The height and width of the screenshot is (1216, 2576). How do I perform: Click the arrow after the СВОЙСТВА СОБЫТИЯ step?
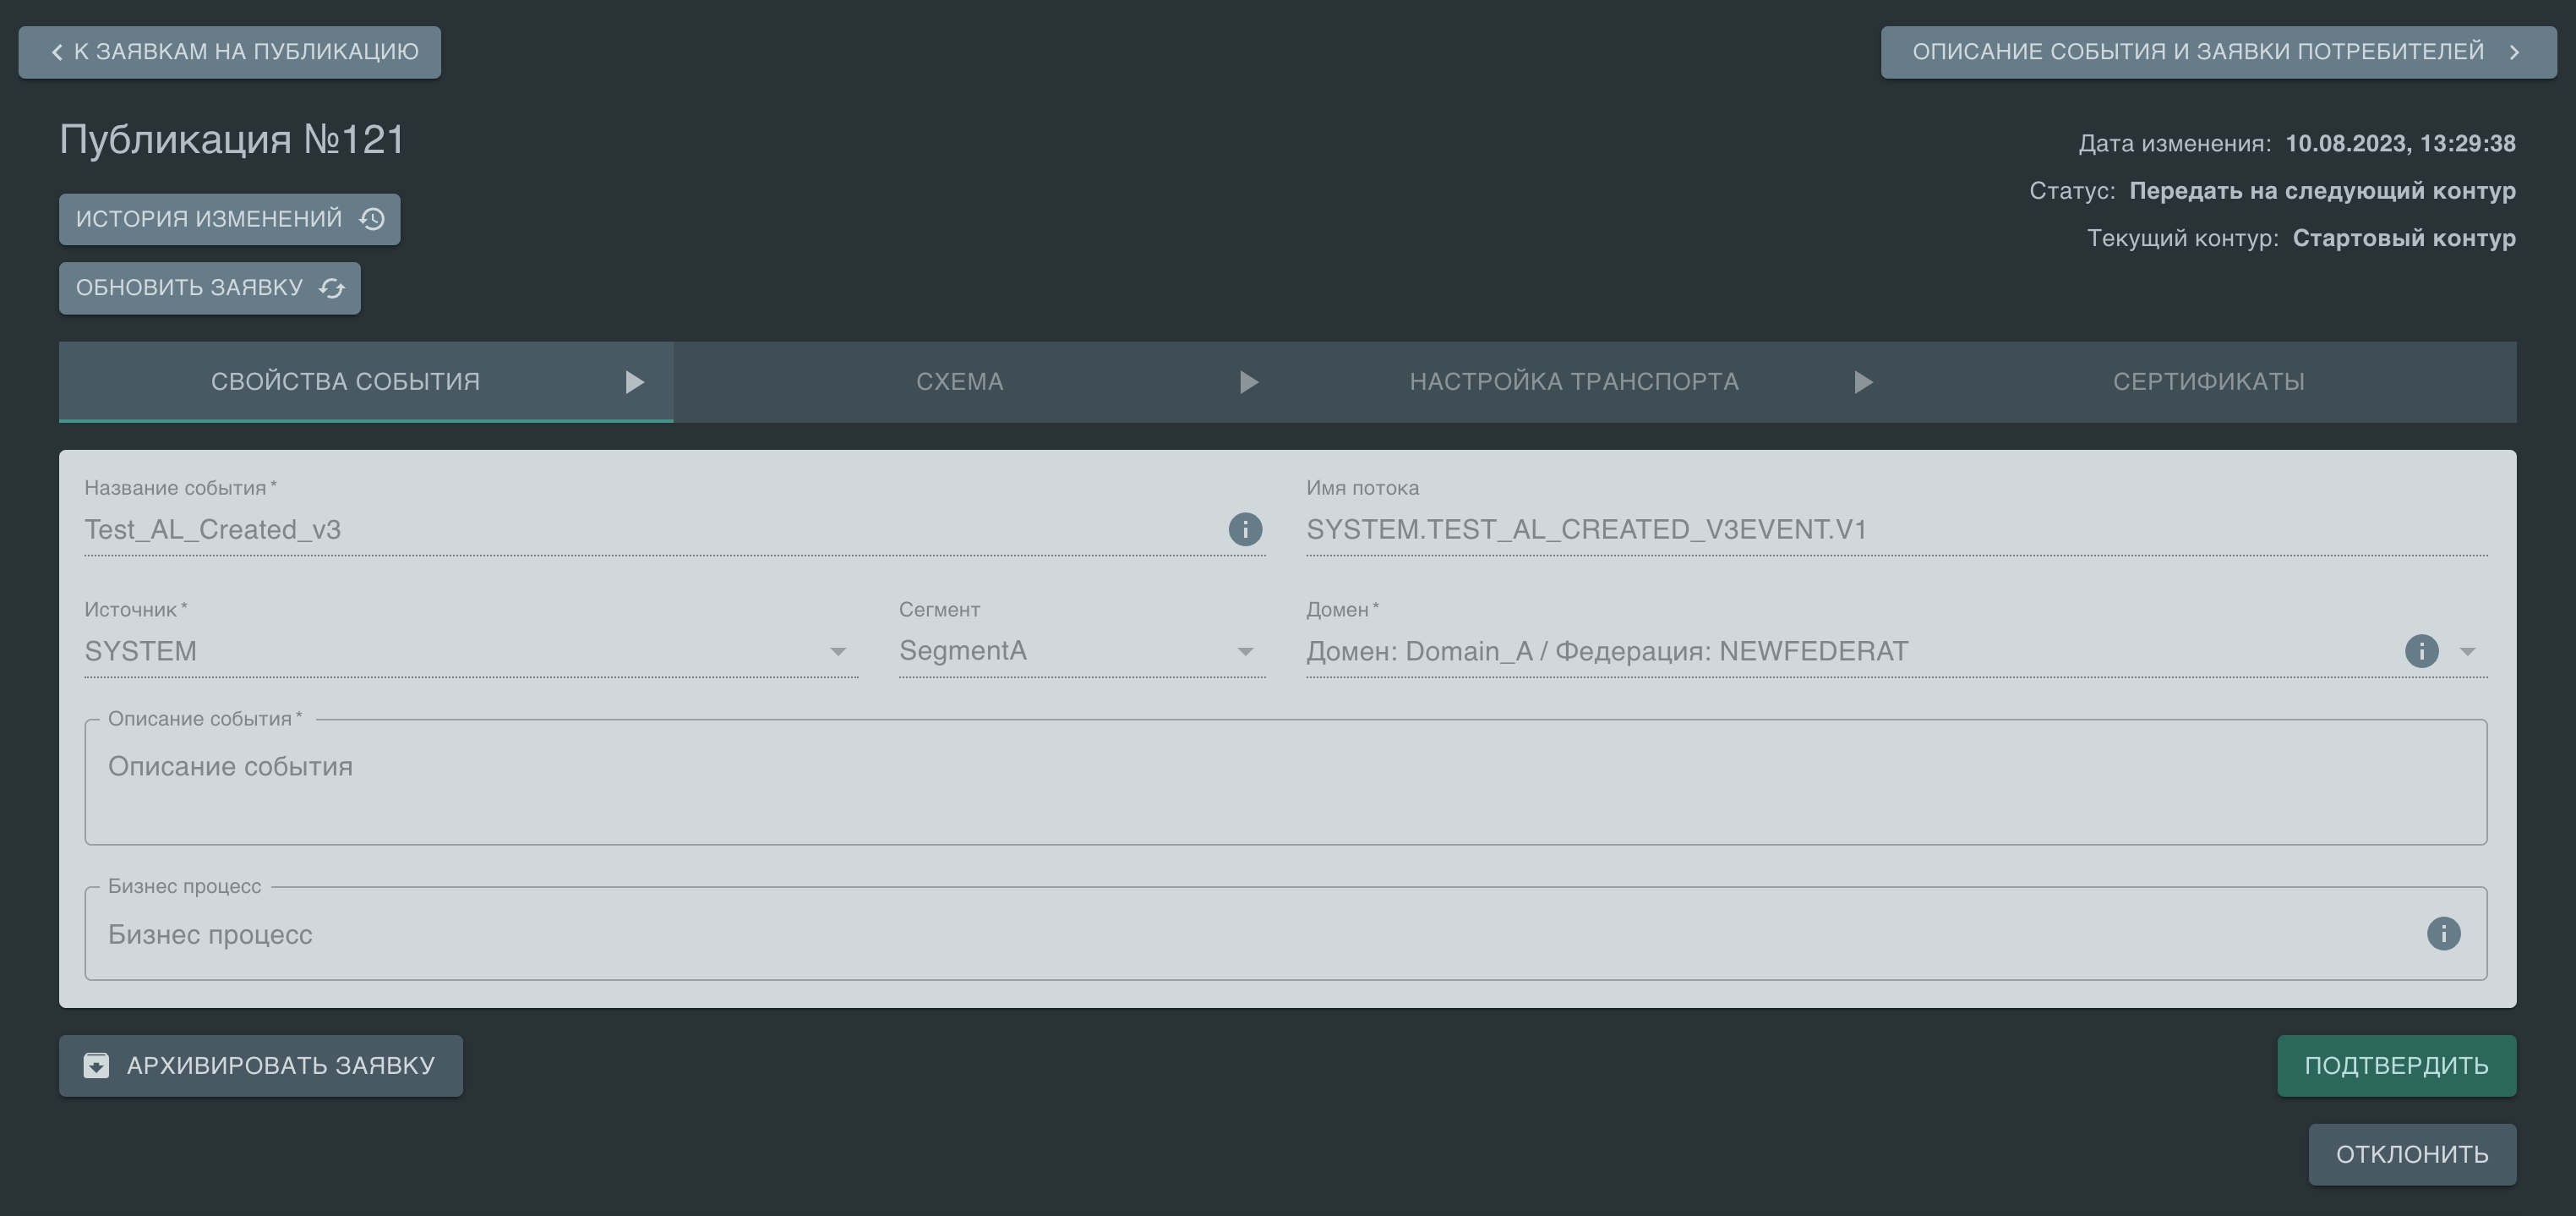pos(634,382)
